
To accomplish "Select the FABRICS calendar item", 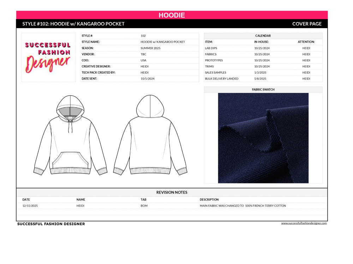I will 211,54.
